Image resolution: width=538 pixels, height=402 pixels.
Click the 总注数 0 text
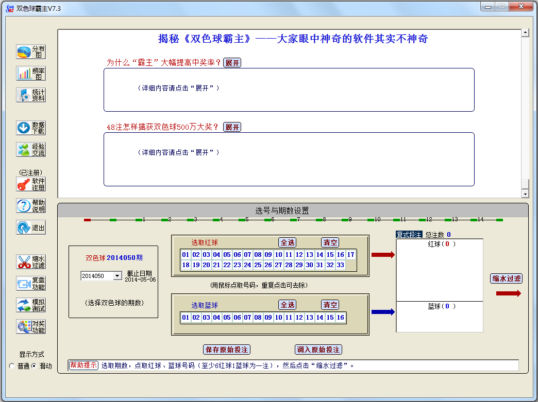438,235
